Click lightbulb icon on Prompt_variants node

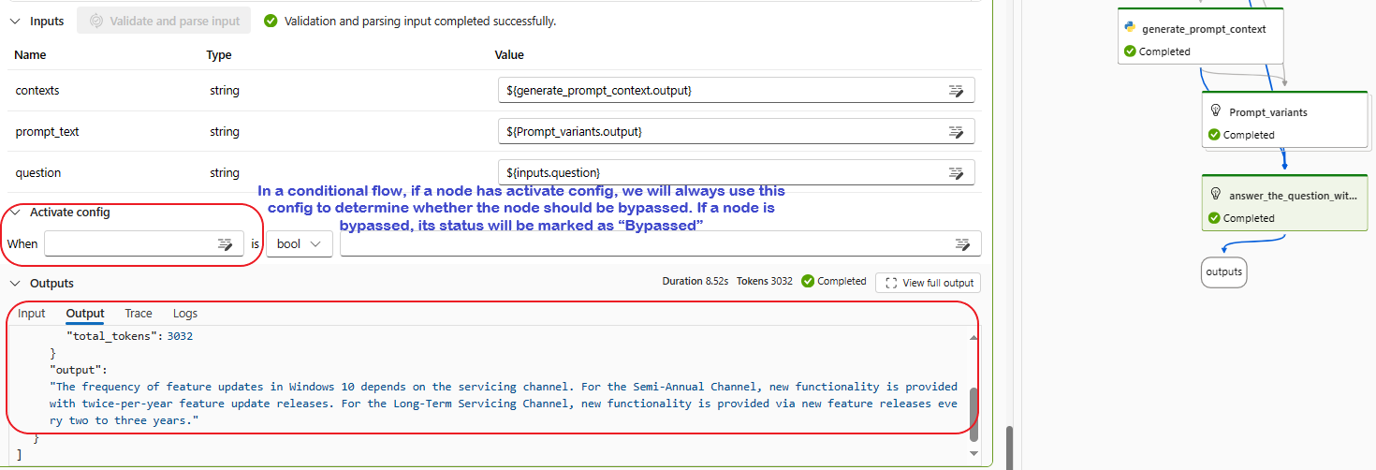pos(1216,111)
